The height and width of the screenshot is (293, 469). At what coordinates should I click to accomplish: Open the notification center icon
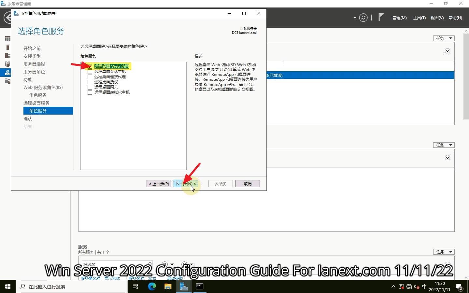click(x=459, y=287)
